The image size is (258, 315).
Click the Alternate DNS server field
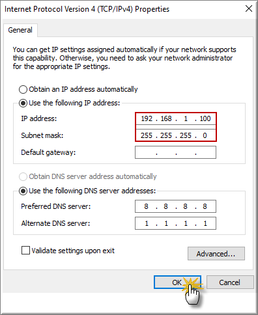pyautogui.click(x=175, y=223)
